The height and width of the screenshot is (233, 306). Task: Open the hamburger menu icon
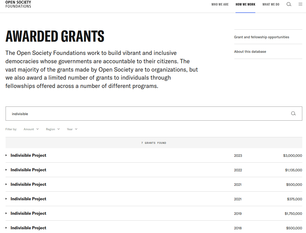tap(300, 4)
